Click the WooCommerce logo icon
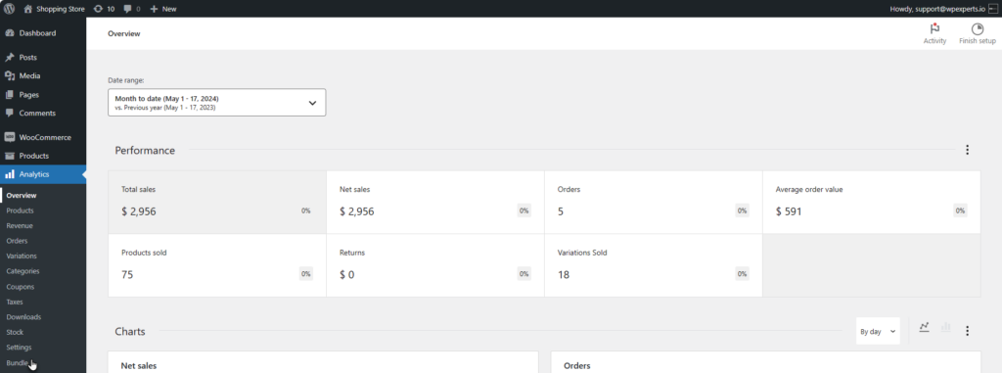 (10, 138)
